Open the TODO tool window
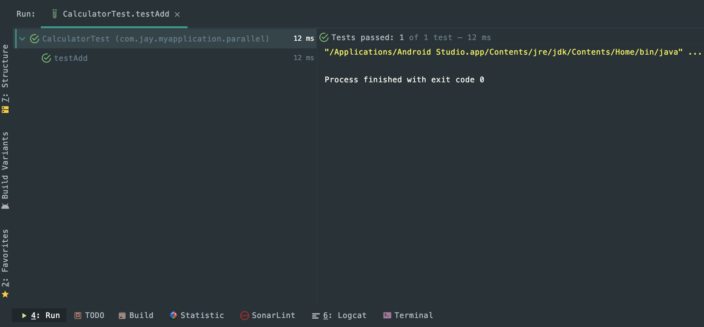704x327 pixels. point(89,315)
